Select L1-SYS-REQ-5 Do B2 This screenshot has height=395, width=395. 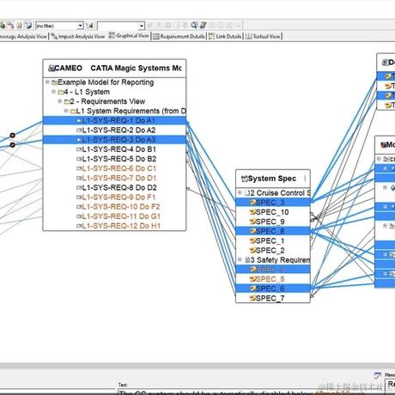[x=114, y=159]
